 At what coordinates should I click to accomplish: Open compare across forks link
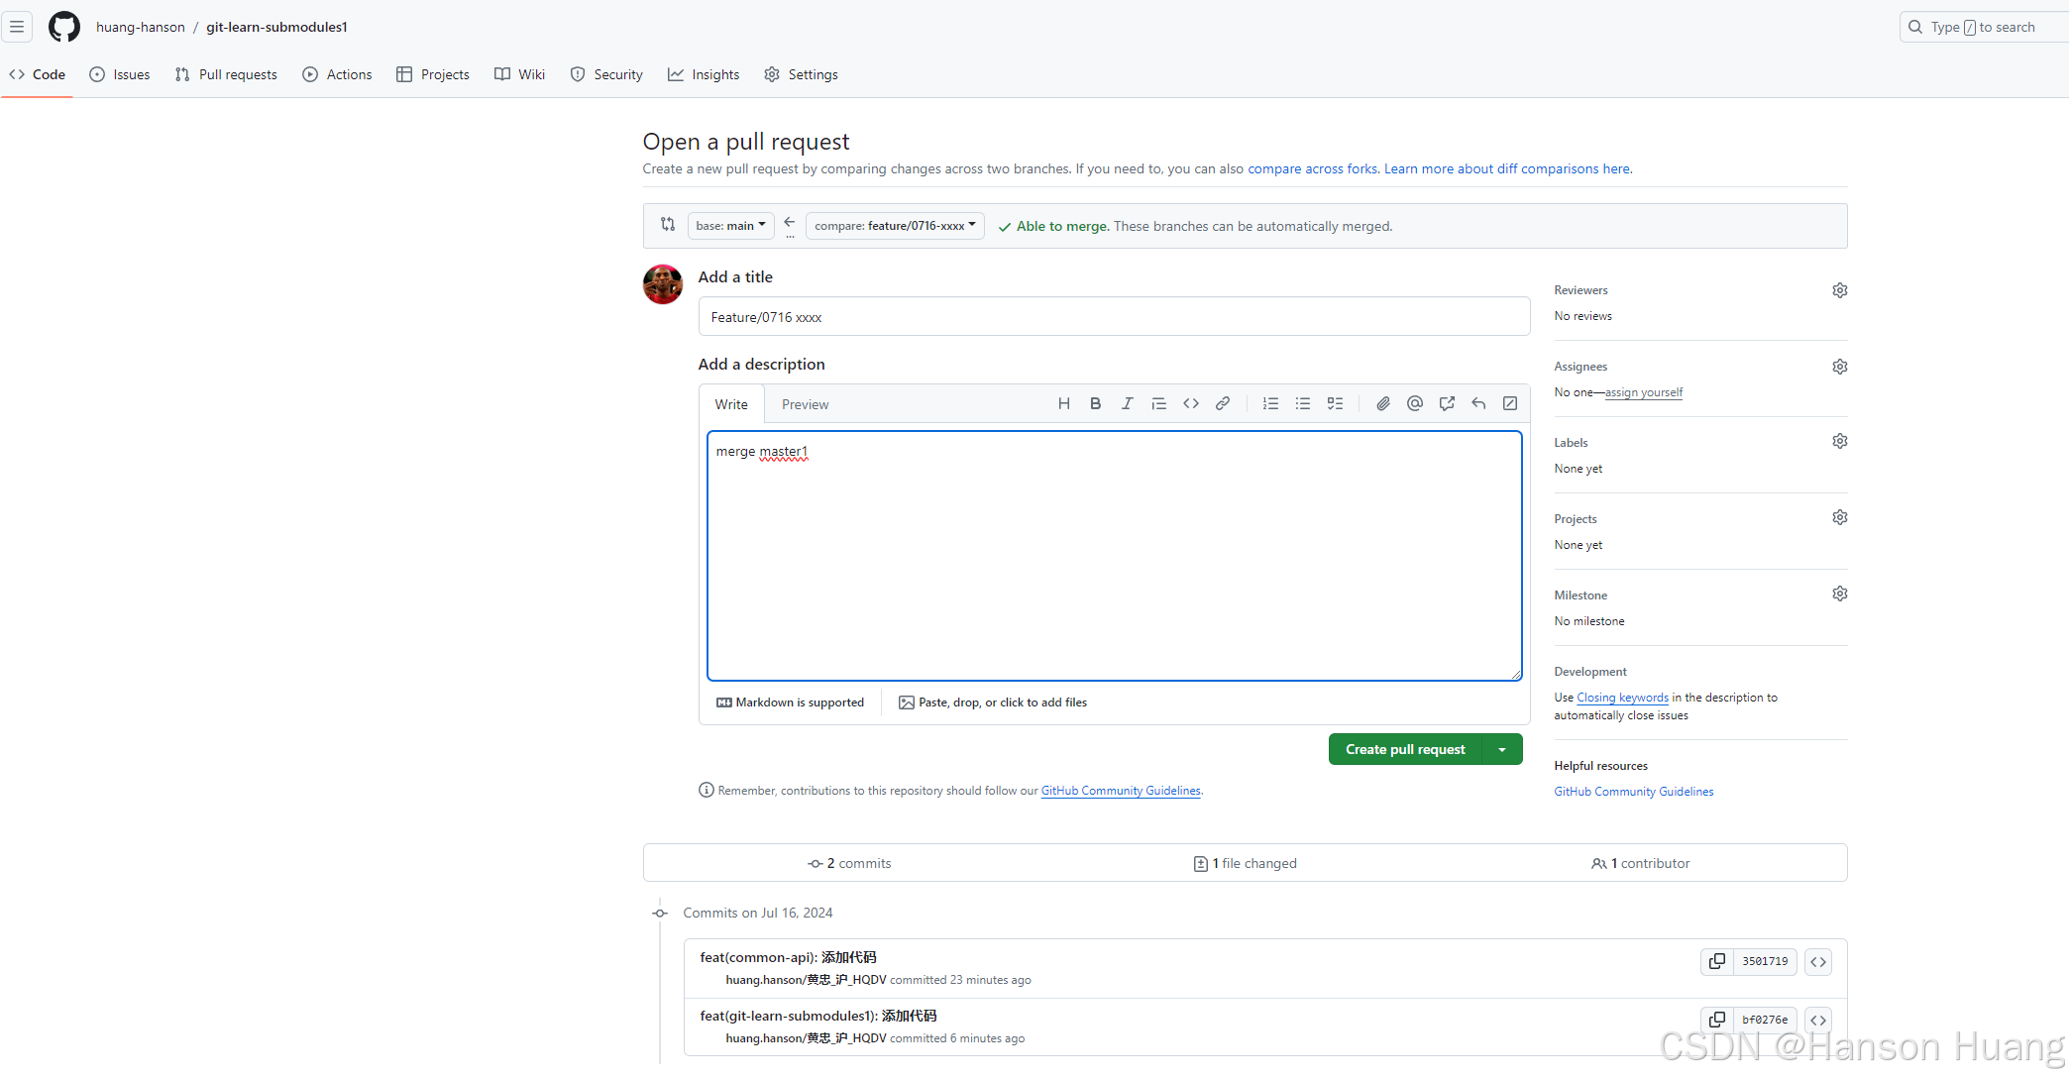point(1313,168)
